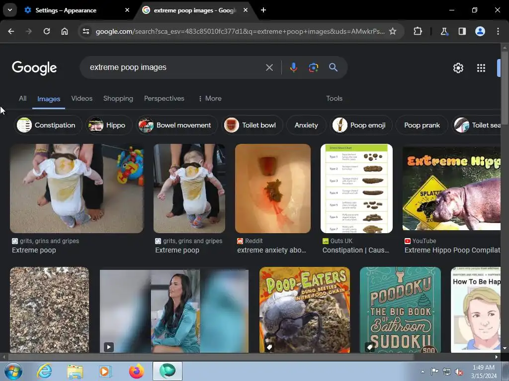Open the Google apps grid
This screenshot has height=381, width=509.
[x=481, y=67]
